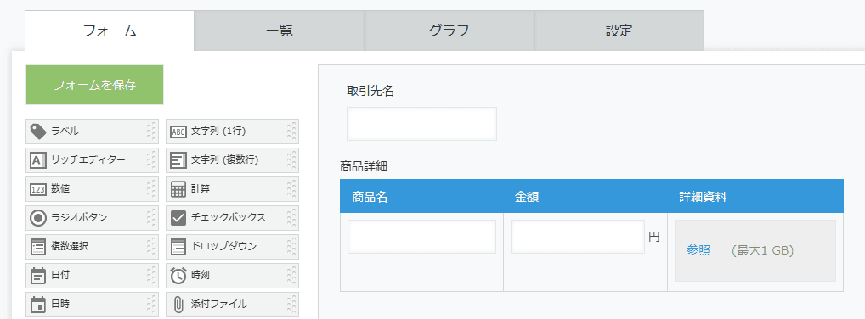The width and height of the screenshot is (865, 319).
Task: Grab the drag handle of ラベル
Action: pyautogui.click(x=152, y=132)
